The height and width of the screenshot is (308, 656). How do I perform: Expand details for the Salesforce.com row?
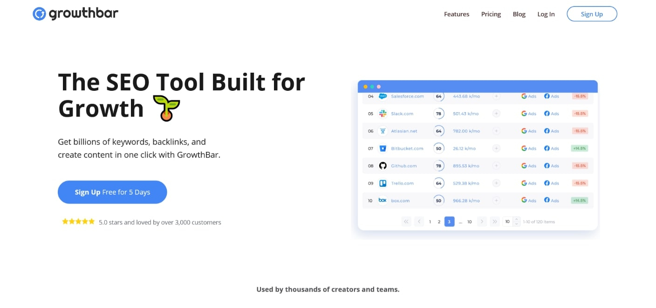[x=496, y=96]
